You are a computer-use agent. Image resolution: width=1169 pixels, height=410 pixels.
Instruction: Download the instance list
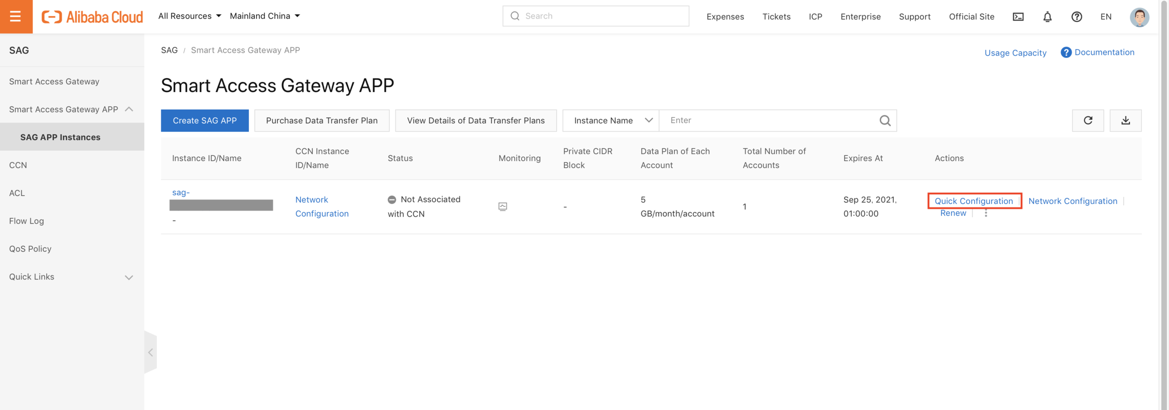(x=1125, y=120)
